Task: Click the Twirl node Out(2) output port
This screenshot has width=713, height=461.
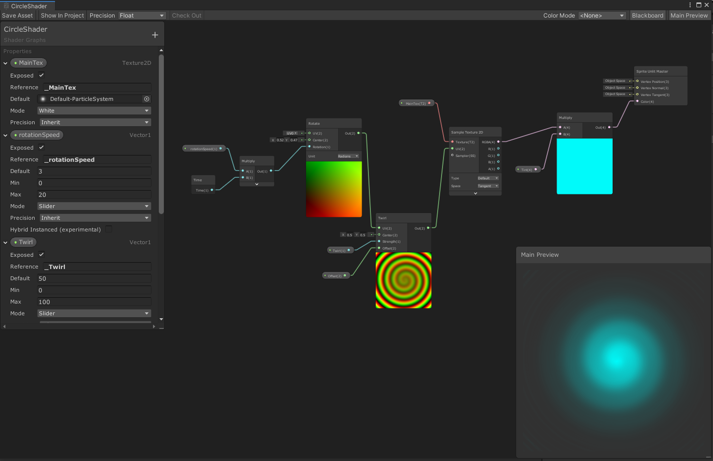Action: pyautogui.click(x=428, y=228)
